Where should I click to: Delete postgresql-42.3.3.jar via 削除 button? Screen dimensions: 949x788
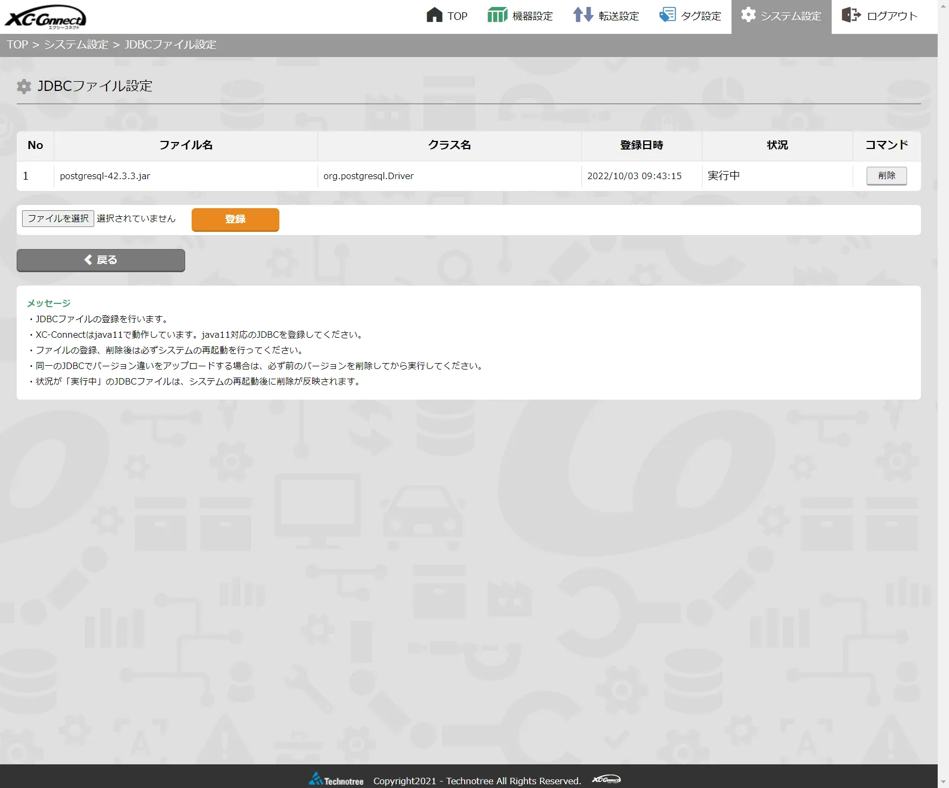coord(886,175)
